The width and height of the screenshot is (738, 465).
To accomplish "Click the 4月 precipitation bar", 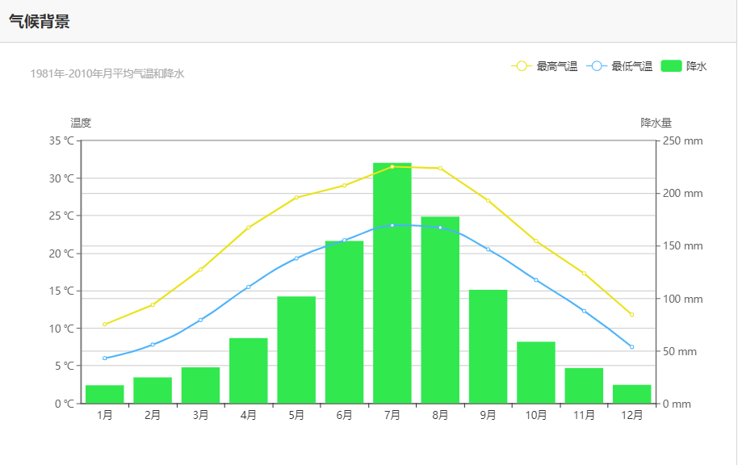I will [249, 371].
